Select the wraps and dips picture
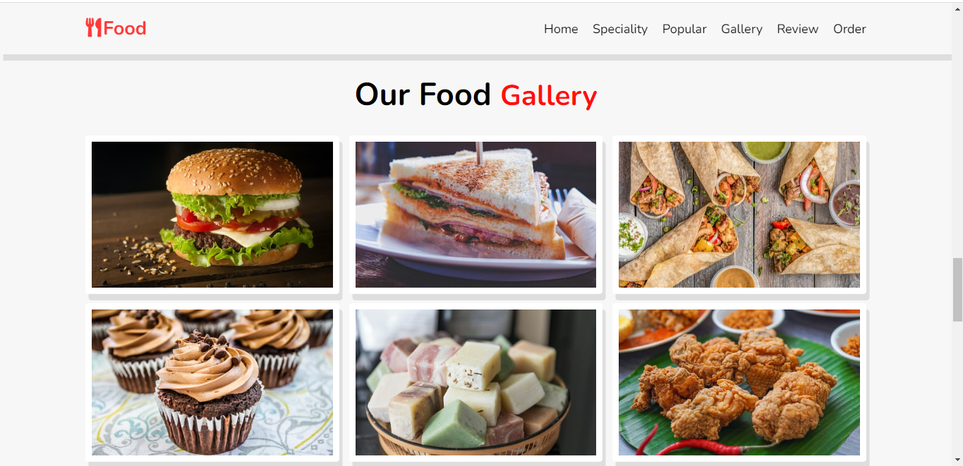This screenshot has height=466, width=963. coord(739,214)
